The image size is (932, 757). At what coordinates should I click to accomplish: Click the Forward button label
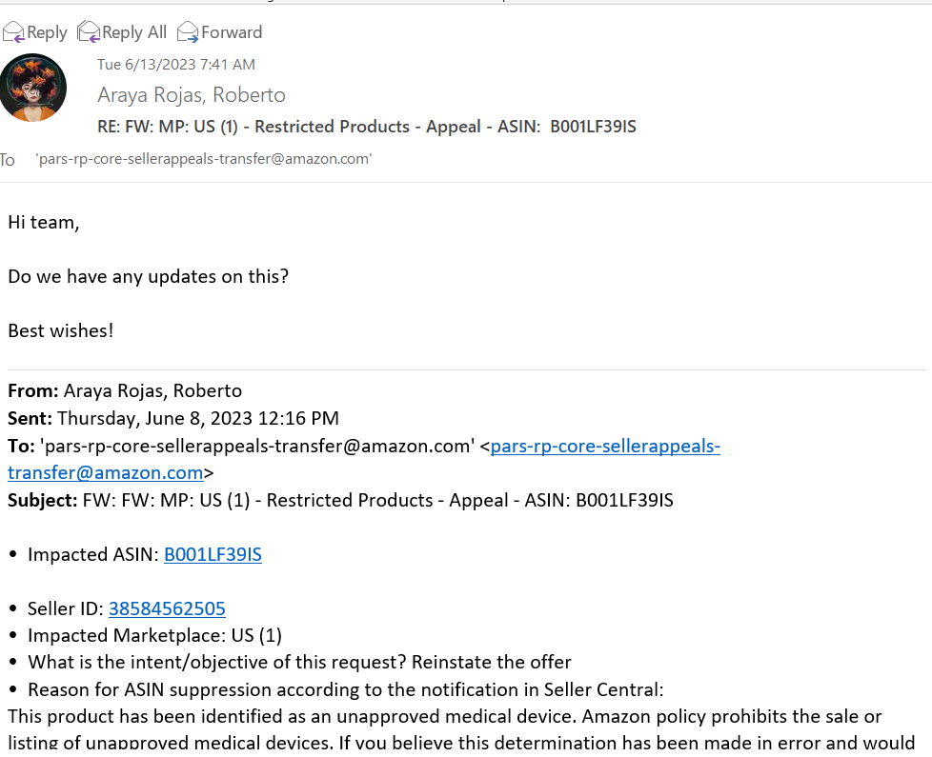tap(232, 32)
